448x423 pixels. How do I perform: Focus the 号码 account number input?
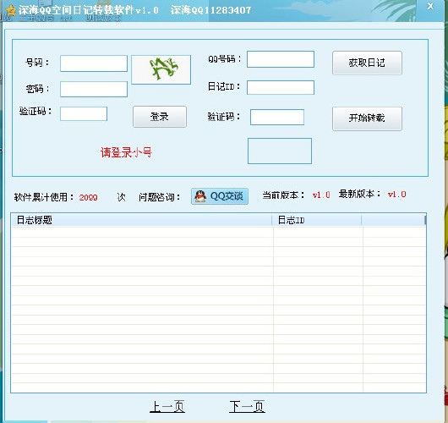click(x=94, y=63)
